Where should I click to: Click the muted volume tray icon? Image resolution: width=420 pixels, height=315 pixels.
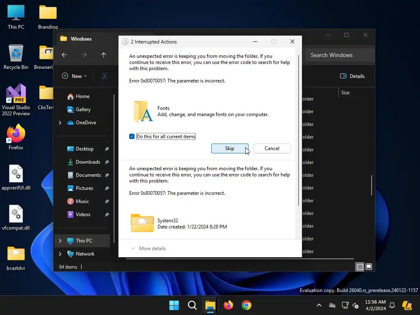(356, 305)
